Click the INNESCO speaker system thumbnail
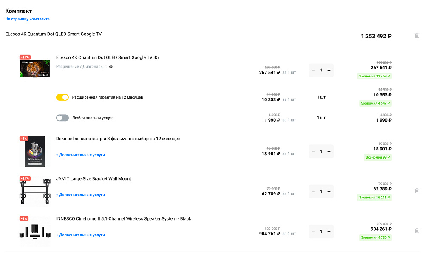425x255 pixels. coord(35,232)
